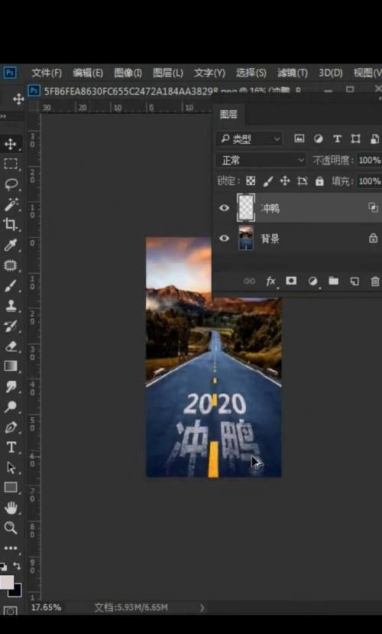This screenshot has width=382, height=634.
Task: Add a layer style with fx icon
Action: pos(271,281)
